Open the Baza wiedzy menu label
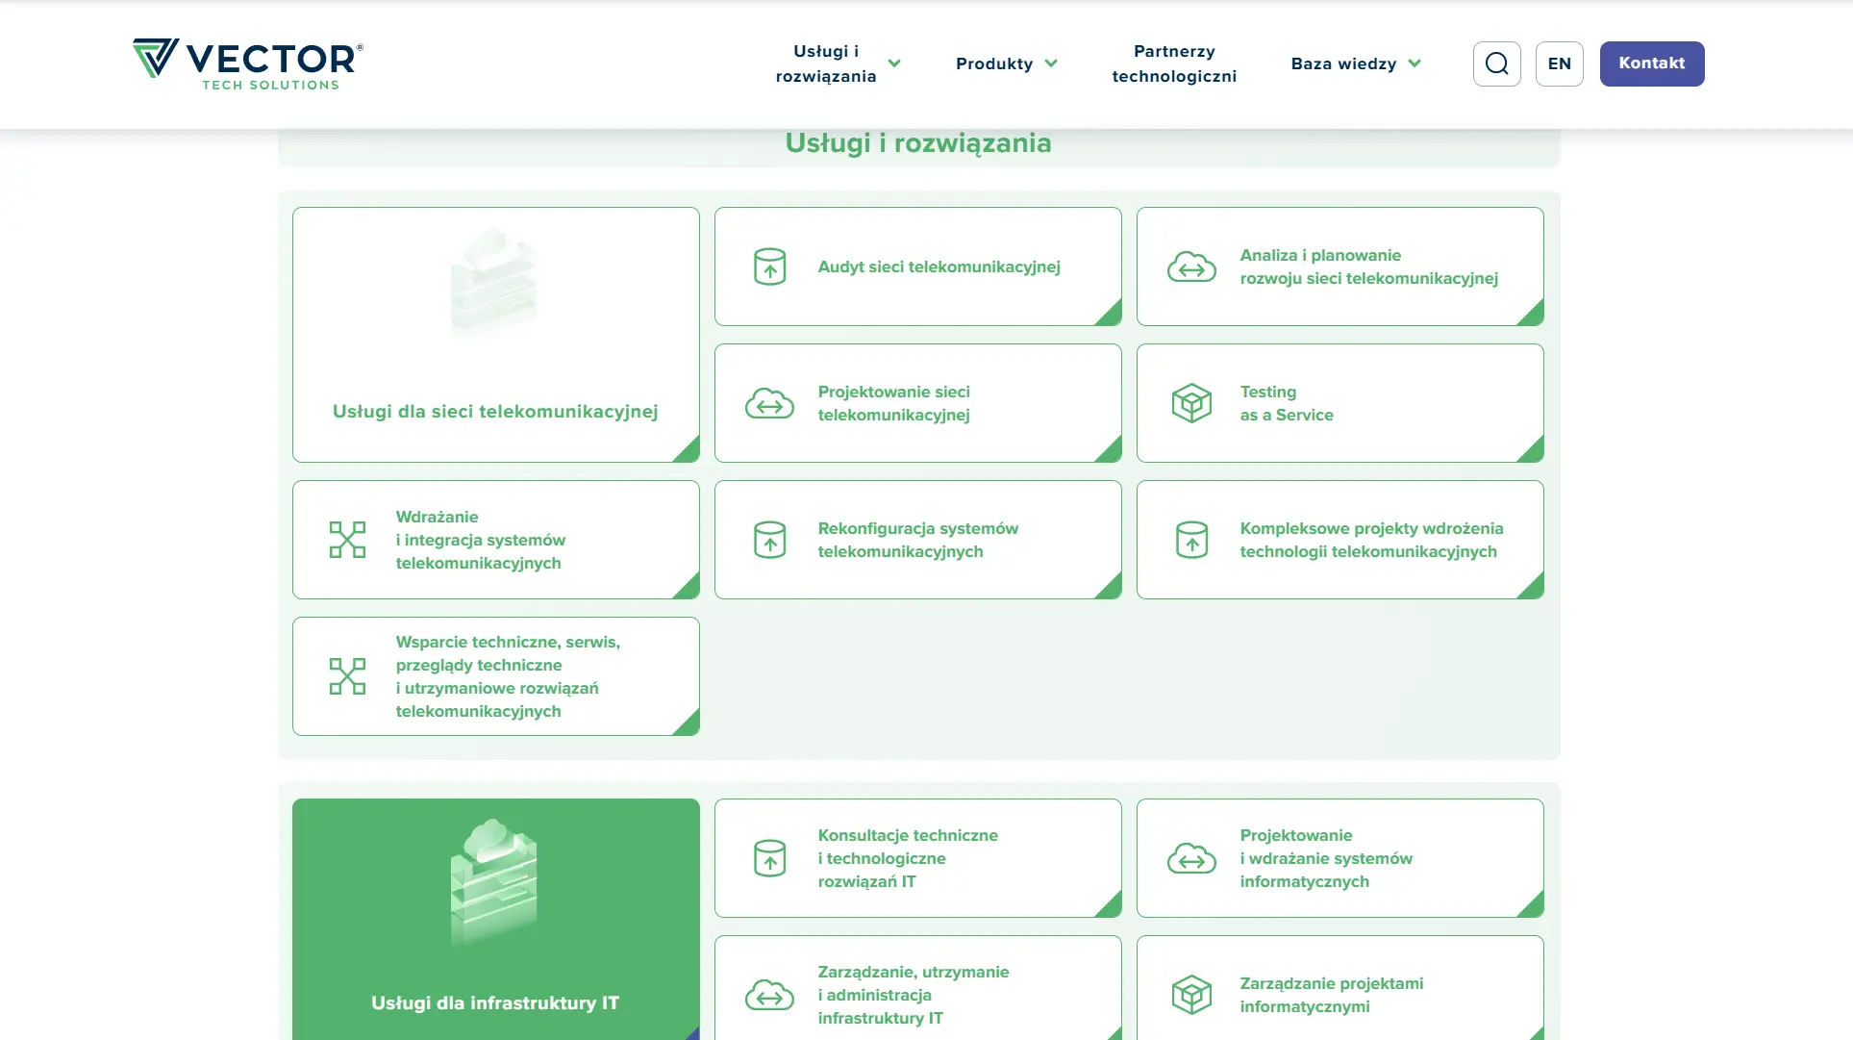 (1343, 63)
